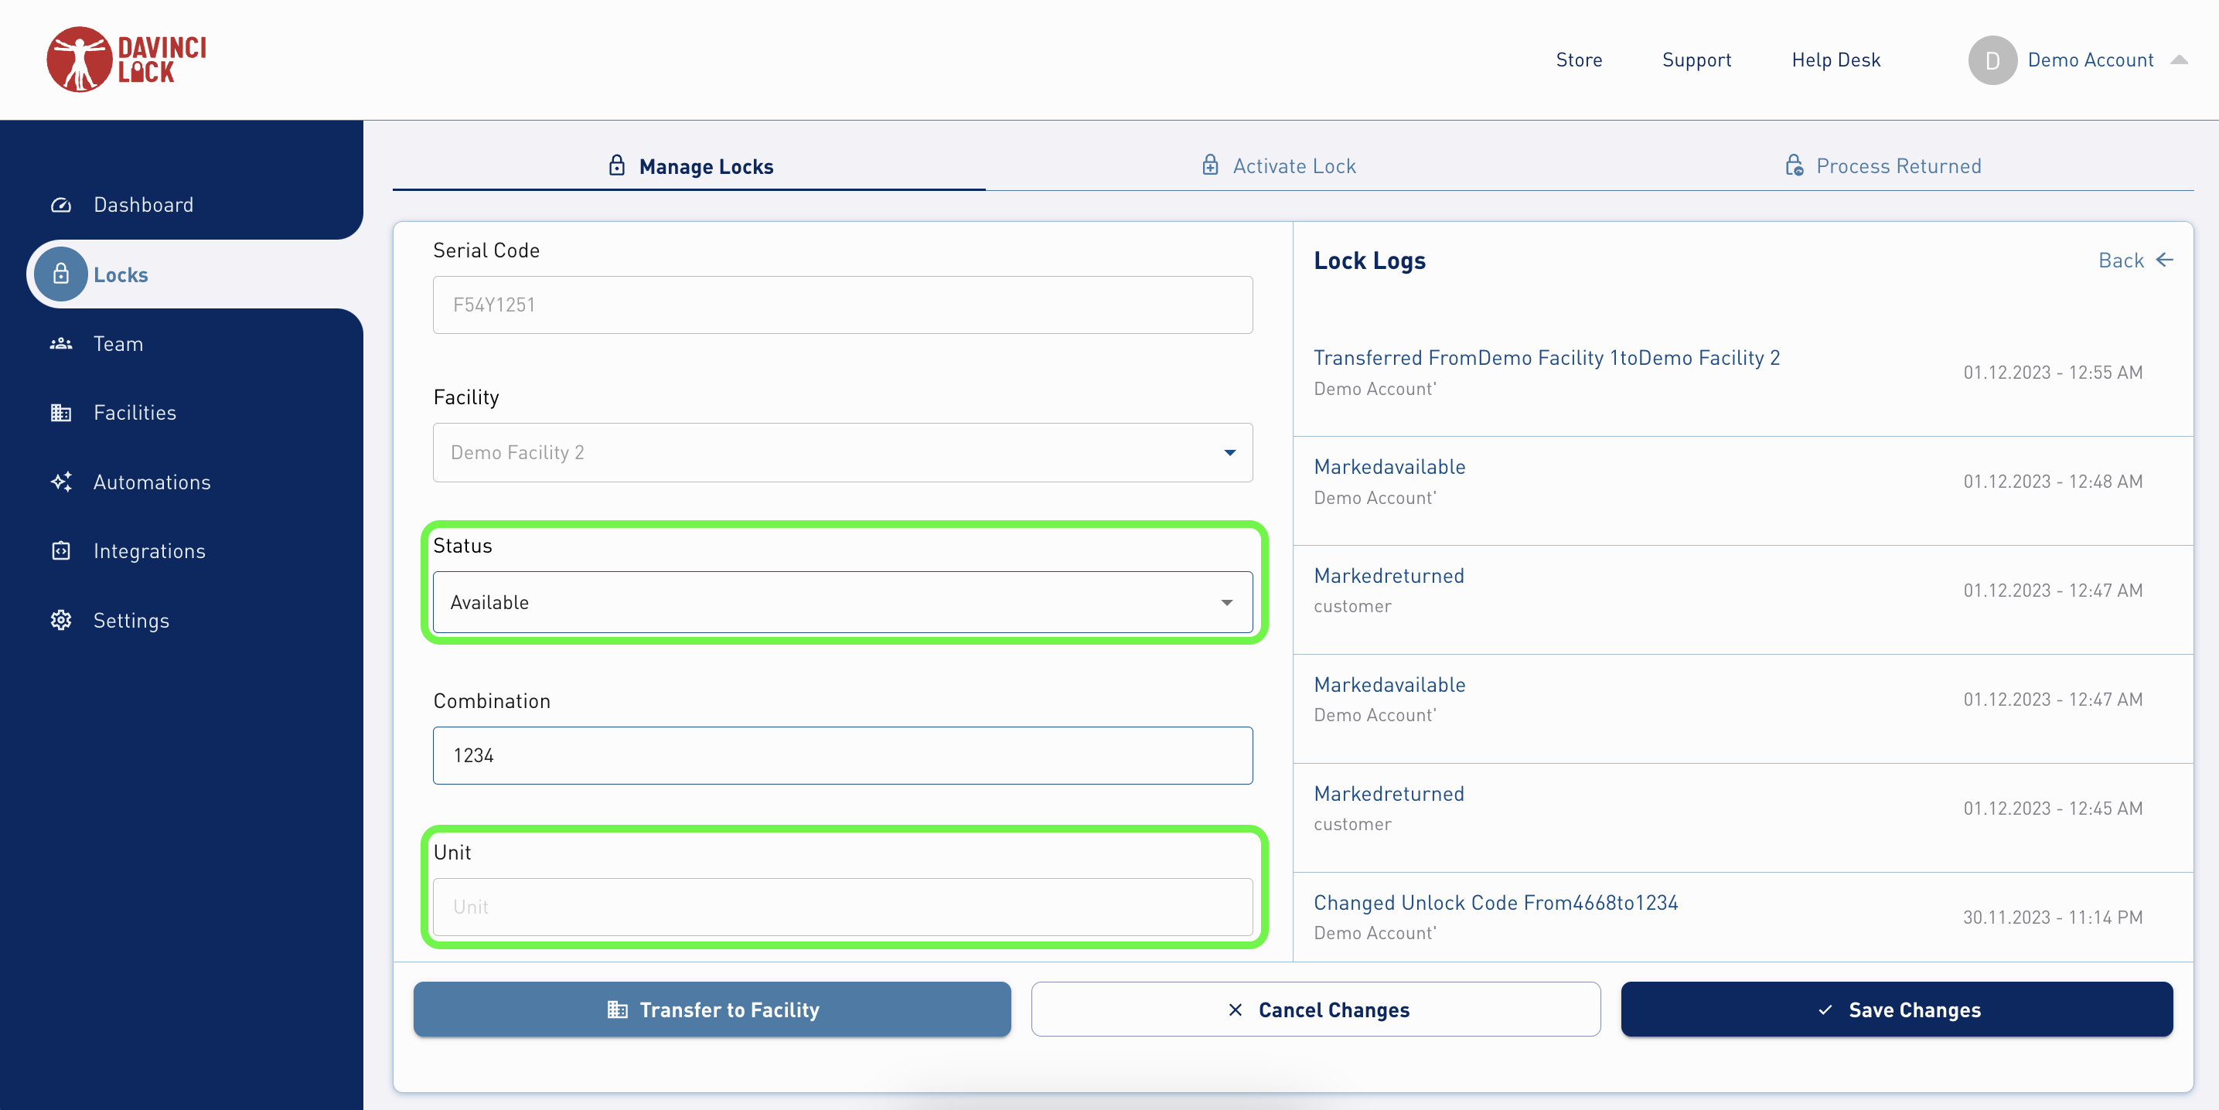Click the Cancel Changes button

coord(1315,1010)
